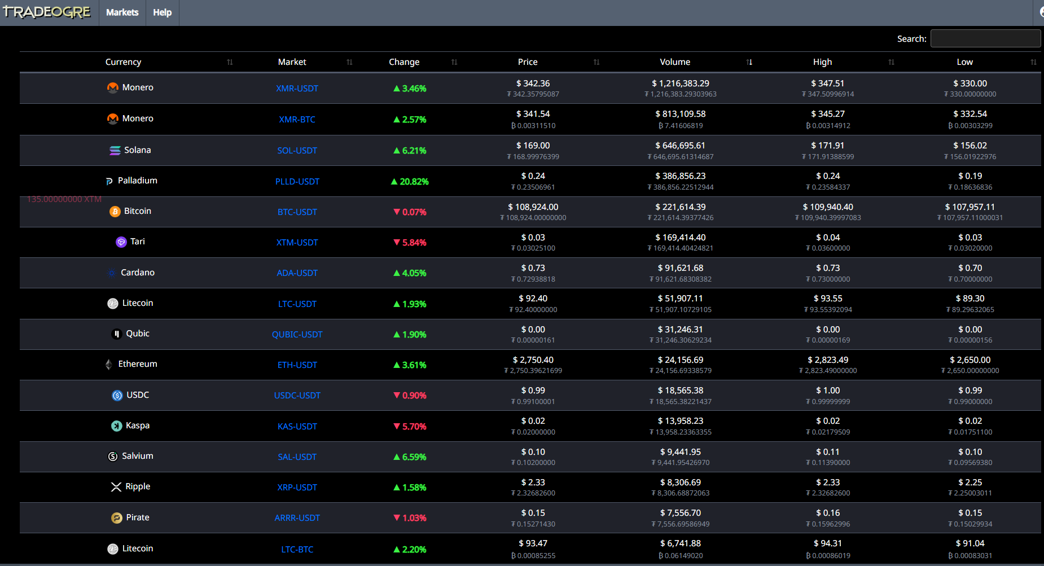Sort table by Currency column arrows

point(230,62)
